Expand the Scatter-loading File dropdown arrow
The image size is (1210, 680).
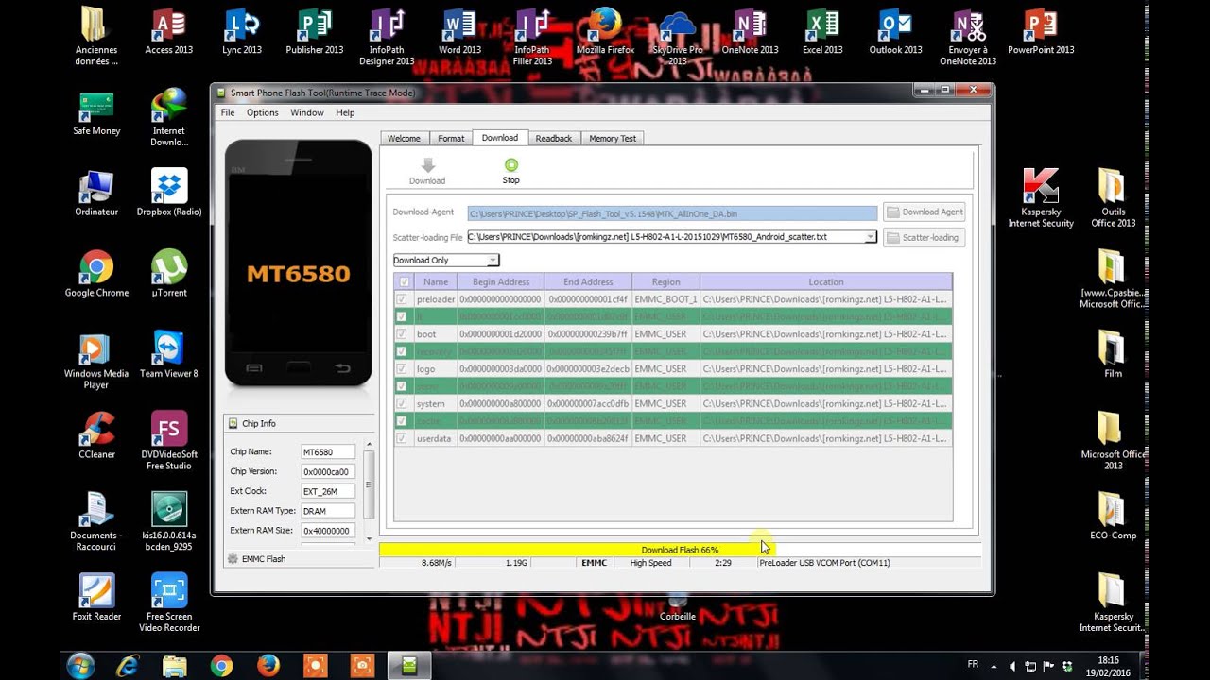point(870,237)
